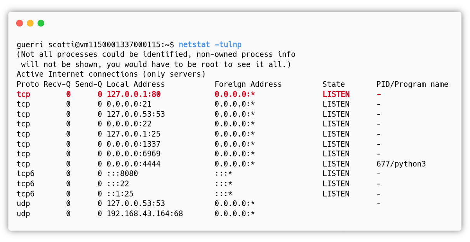Click the blue netstat -tulnp command

[210, 44]
